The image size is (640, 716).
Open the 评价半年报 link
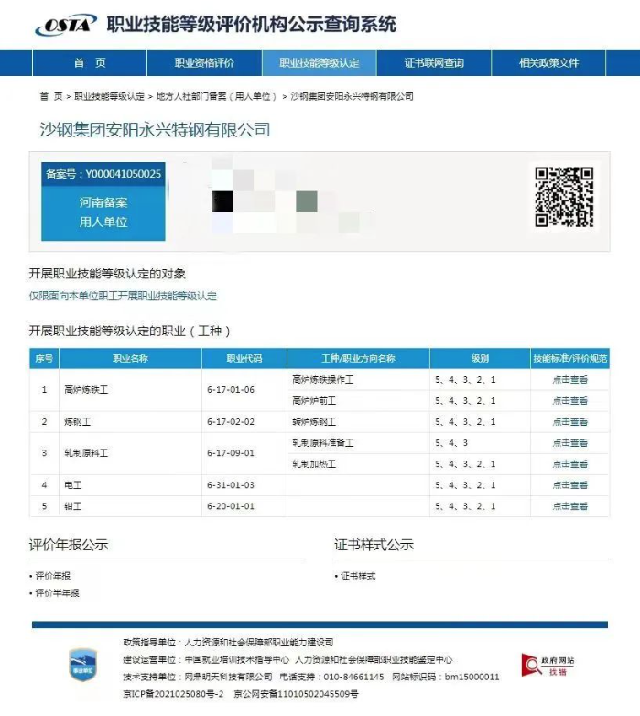coord(57,593)
